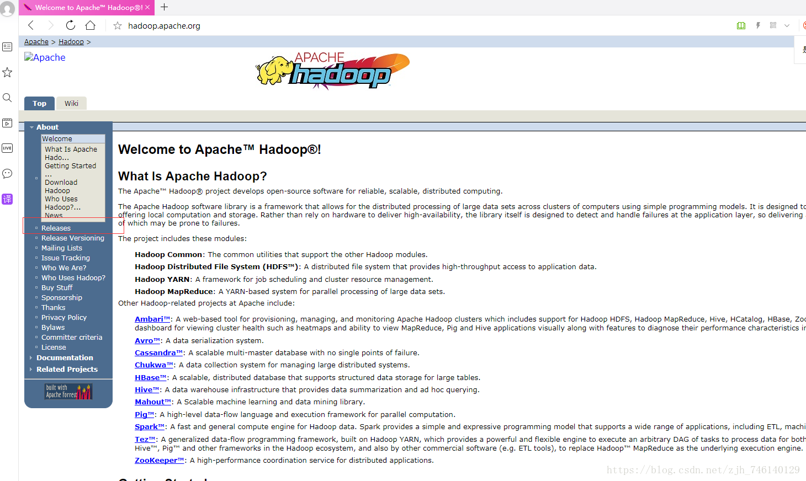Collapse the About menu section
Viewport: 806px width, 481px height.
pyautogui.click(x=47, y=127)
